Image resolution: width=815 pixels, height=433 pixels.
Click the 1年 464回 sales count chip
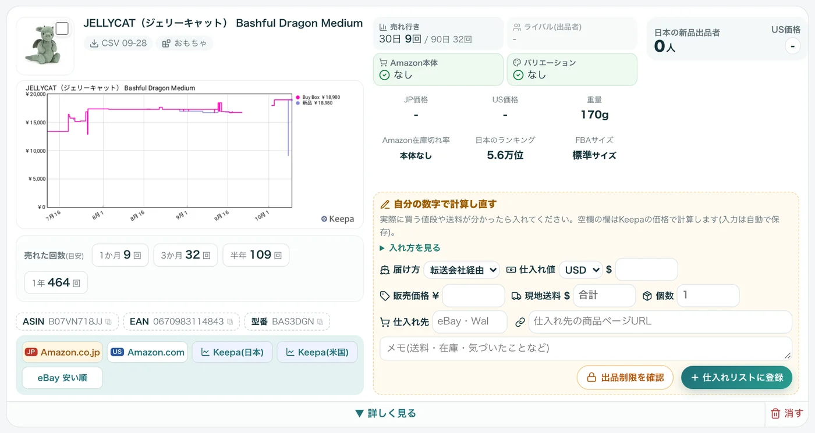[x=56, y=283]
